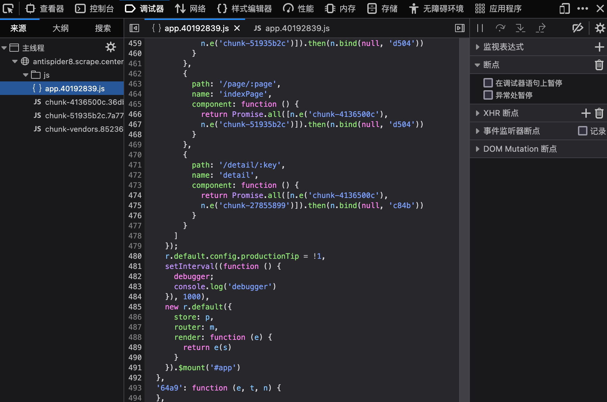Click the step out icon
The image size is (607, 402).
[540, 28]
